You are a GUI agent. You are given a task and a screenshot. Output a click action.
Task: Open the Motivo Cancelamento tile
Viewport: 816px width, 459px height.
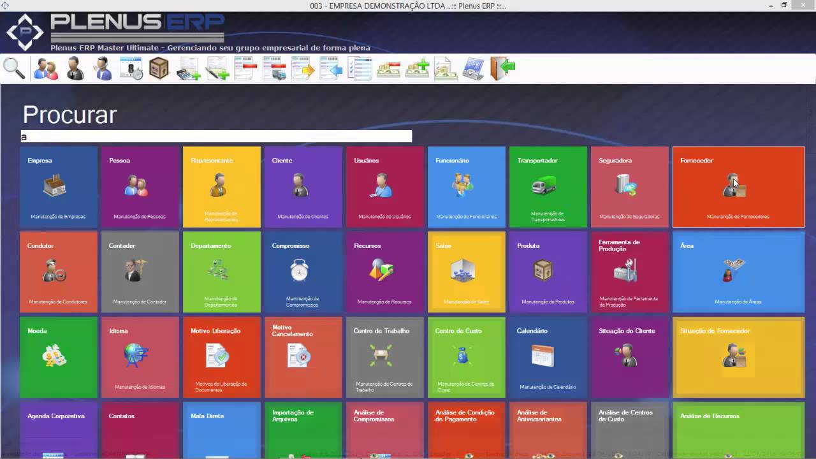[303, 357]
